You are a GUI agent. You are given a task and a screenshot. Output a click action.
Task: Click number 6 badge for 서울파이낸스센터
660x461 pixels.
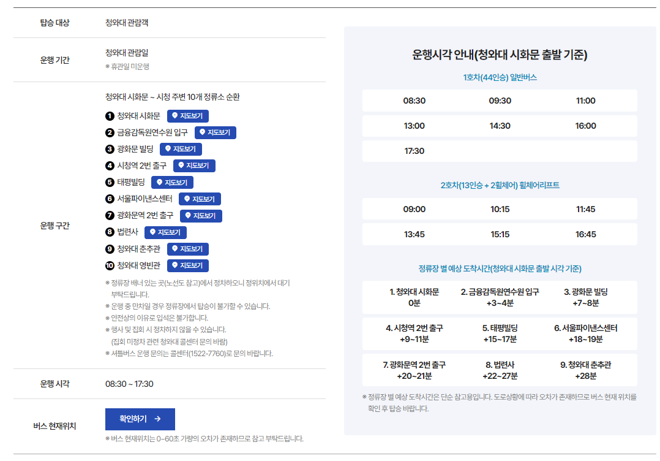pos(110,199)
